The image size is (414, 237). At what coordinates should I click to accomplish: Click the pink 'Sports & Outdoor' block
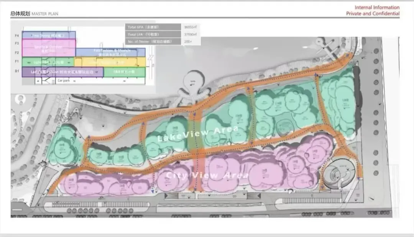pos(49,48)
